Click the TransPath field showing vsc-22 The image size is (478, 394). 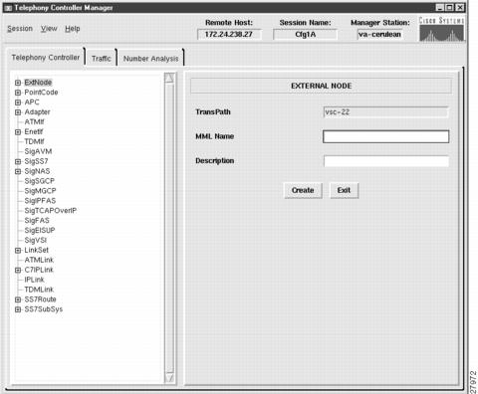385,112
